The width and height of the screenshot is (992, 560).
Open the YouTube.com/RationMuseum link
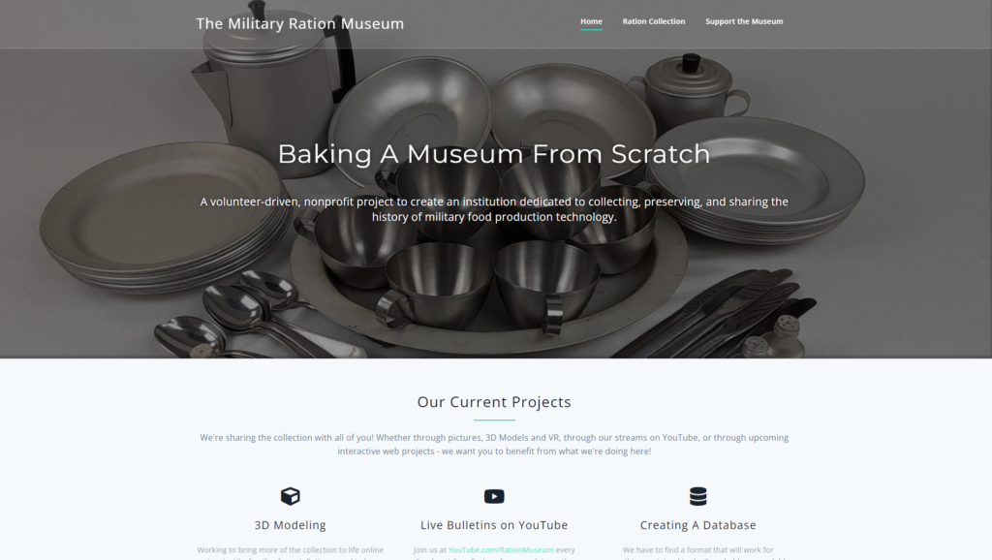tap(501, 550)
